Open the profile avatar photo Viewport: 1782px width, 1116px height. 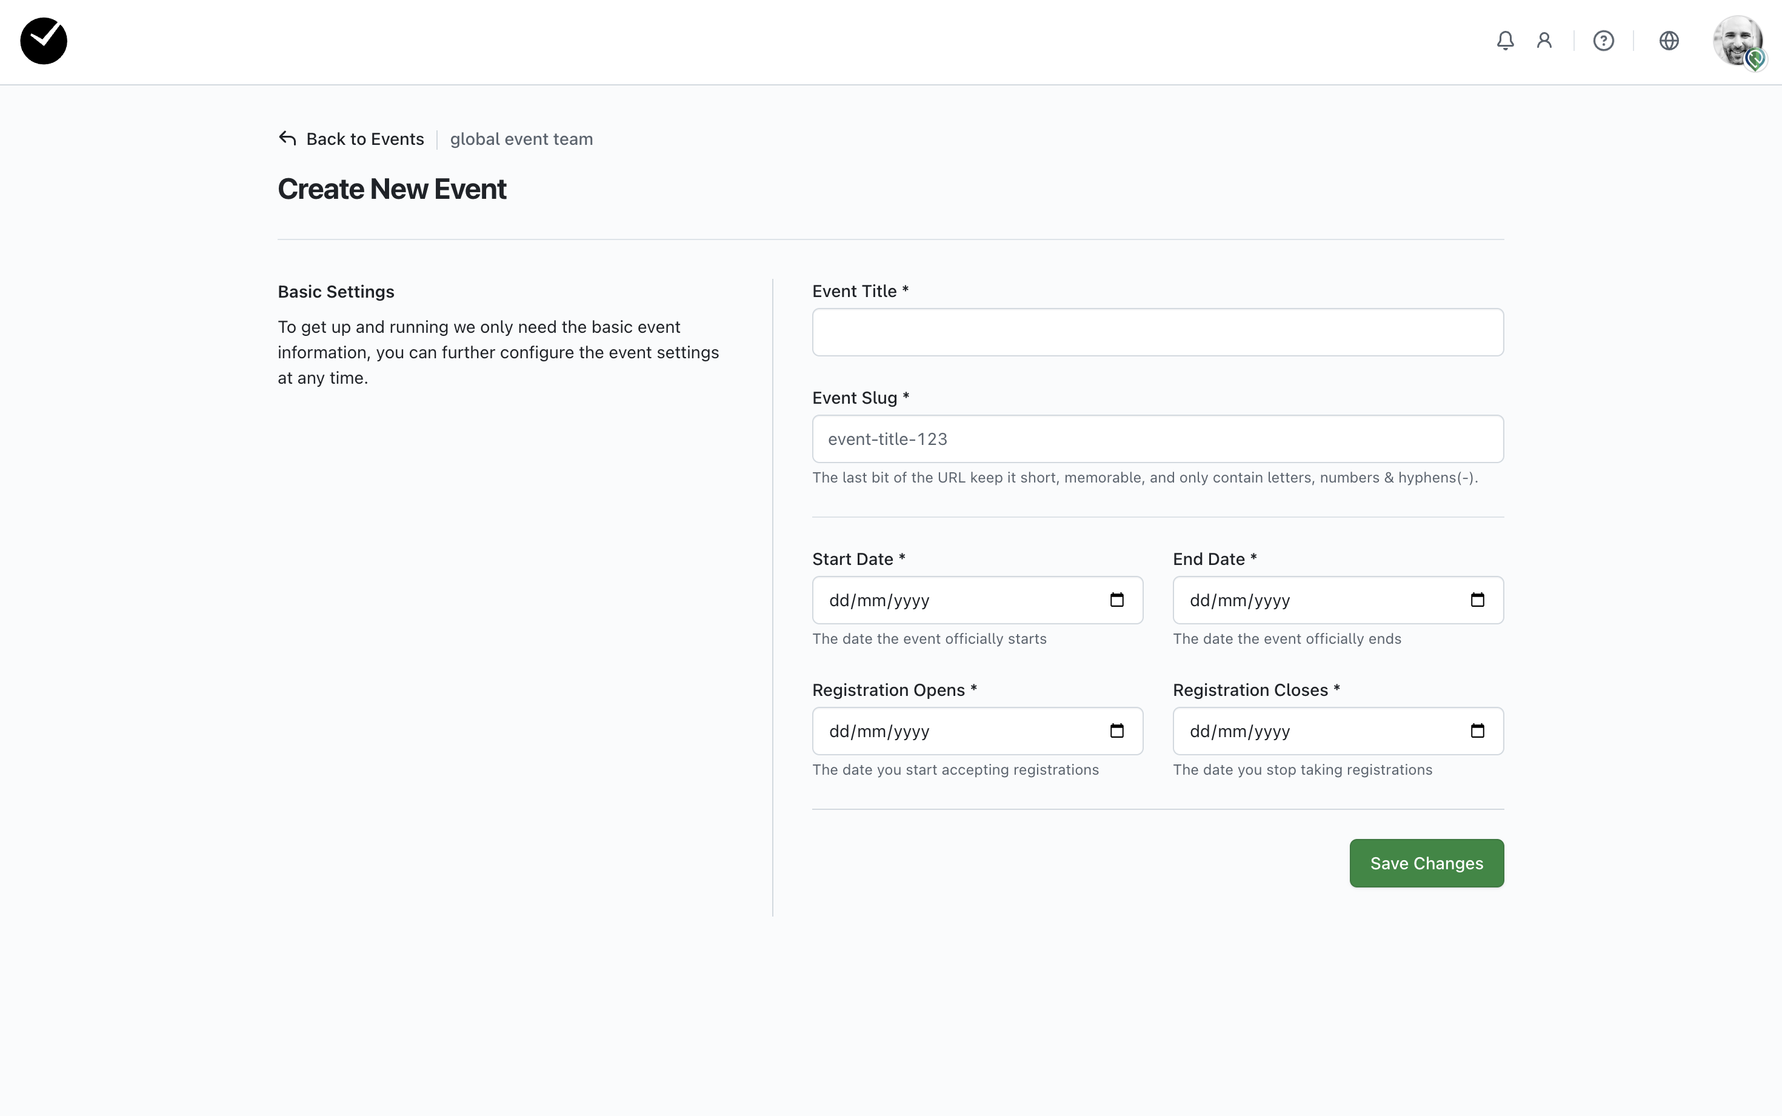pyautogui.click(x=1737, y=41)
